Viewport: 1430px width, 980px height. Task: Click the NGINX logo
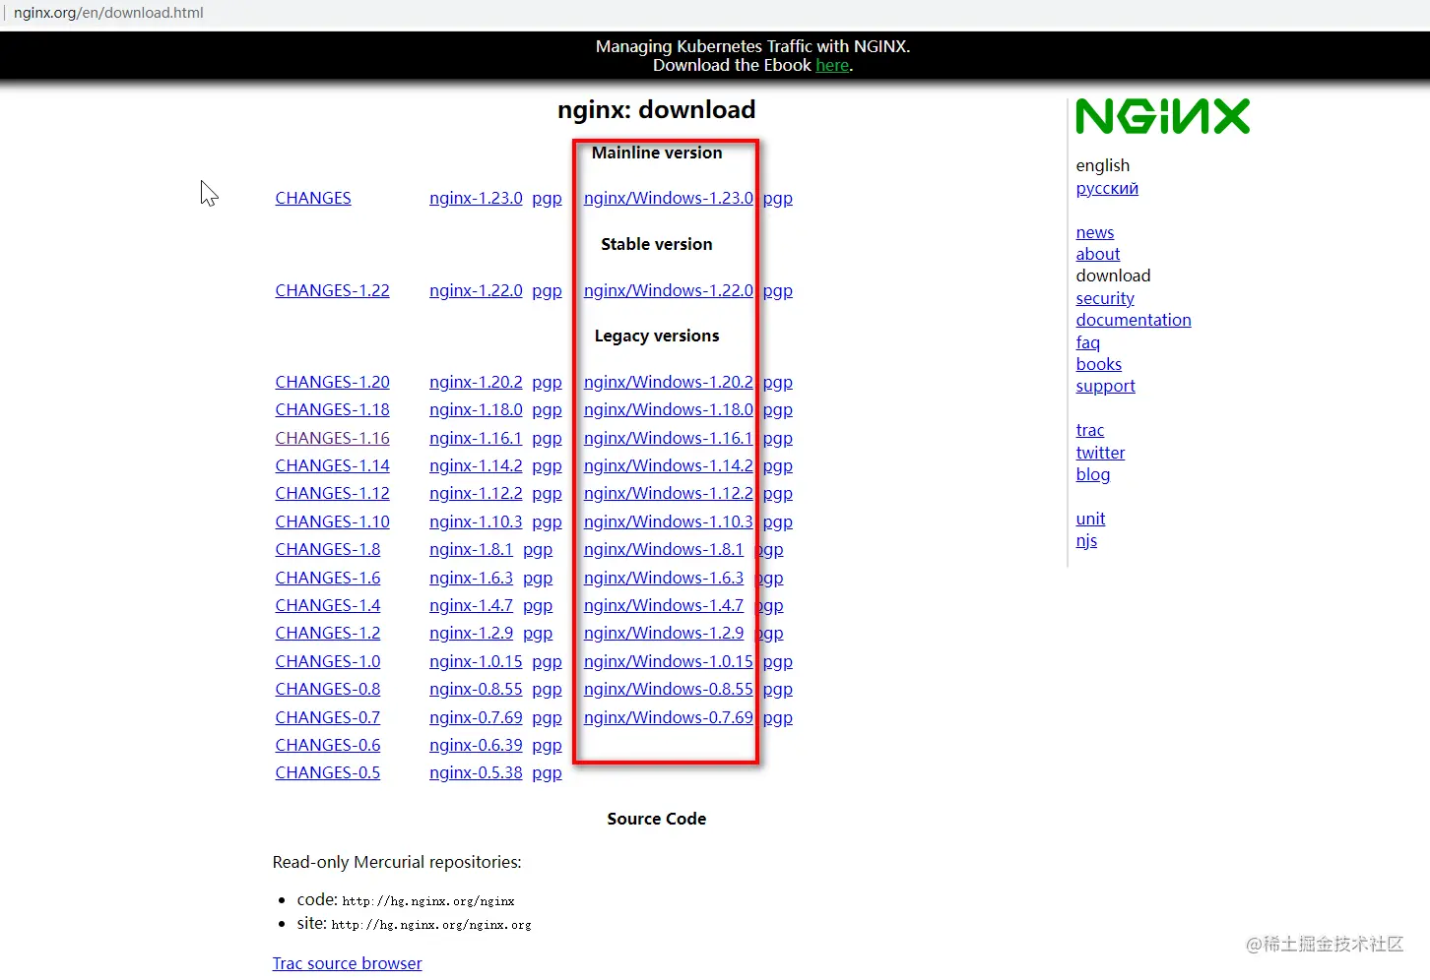(1162, 116)
